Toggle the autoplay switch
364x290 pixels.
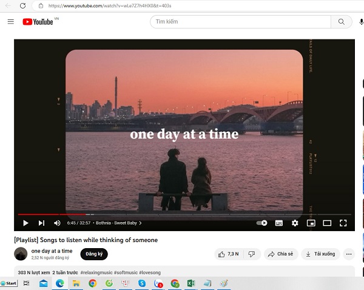pos(262,223)
